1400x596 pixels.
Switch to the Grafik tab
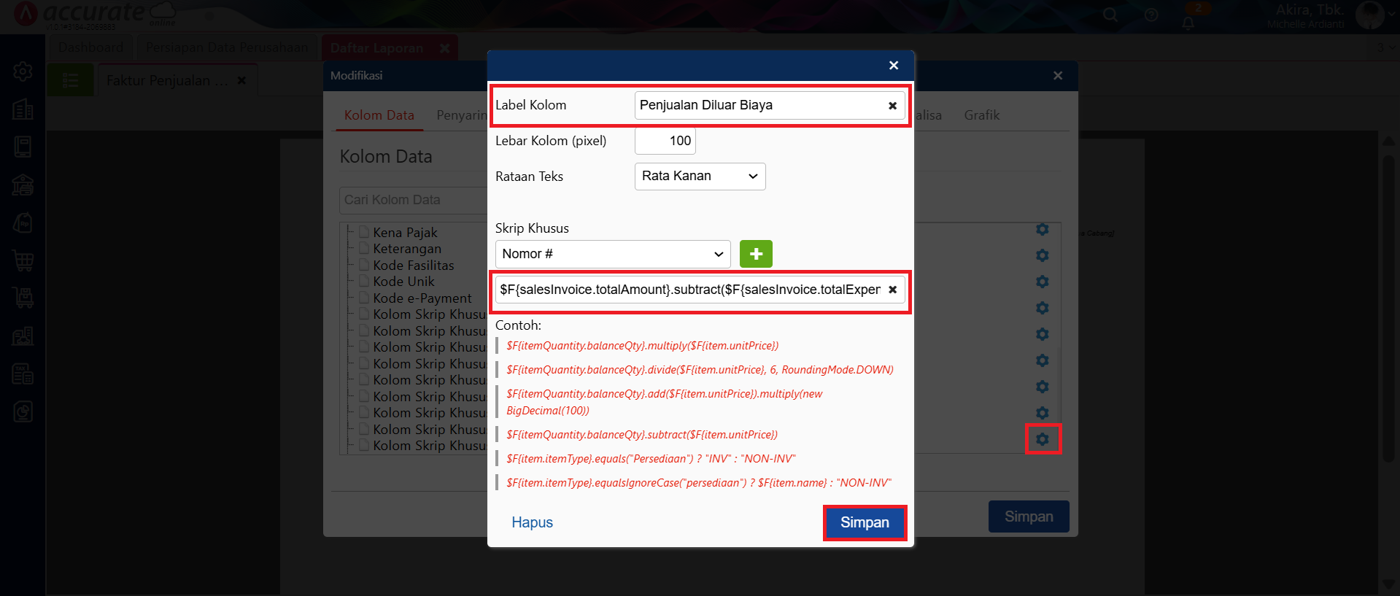(x=981, y=115)
